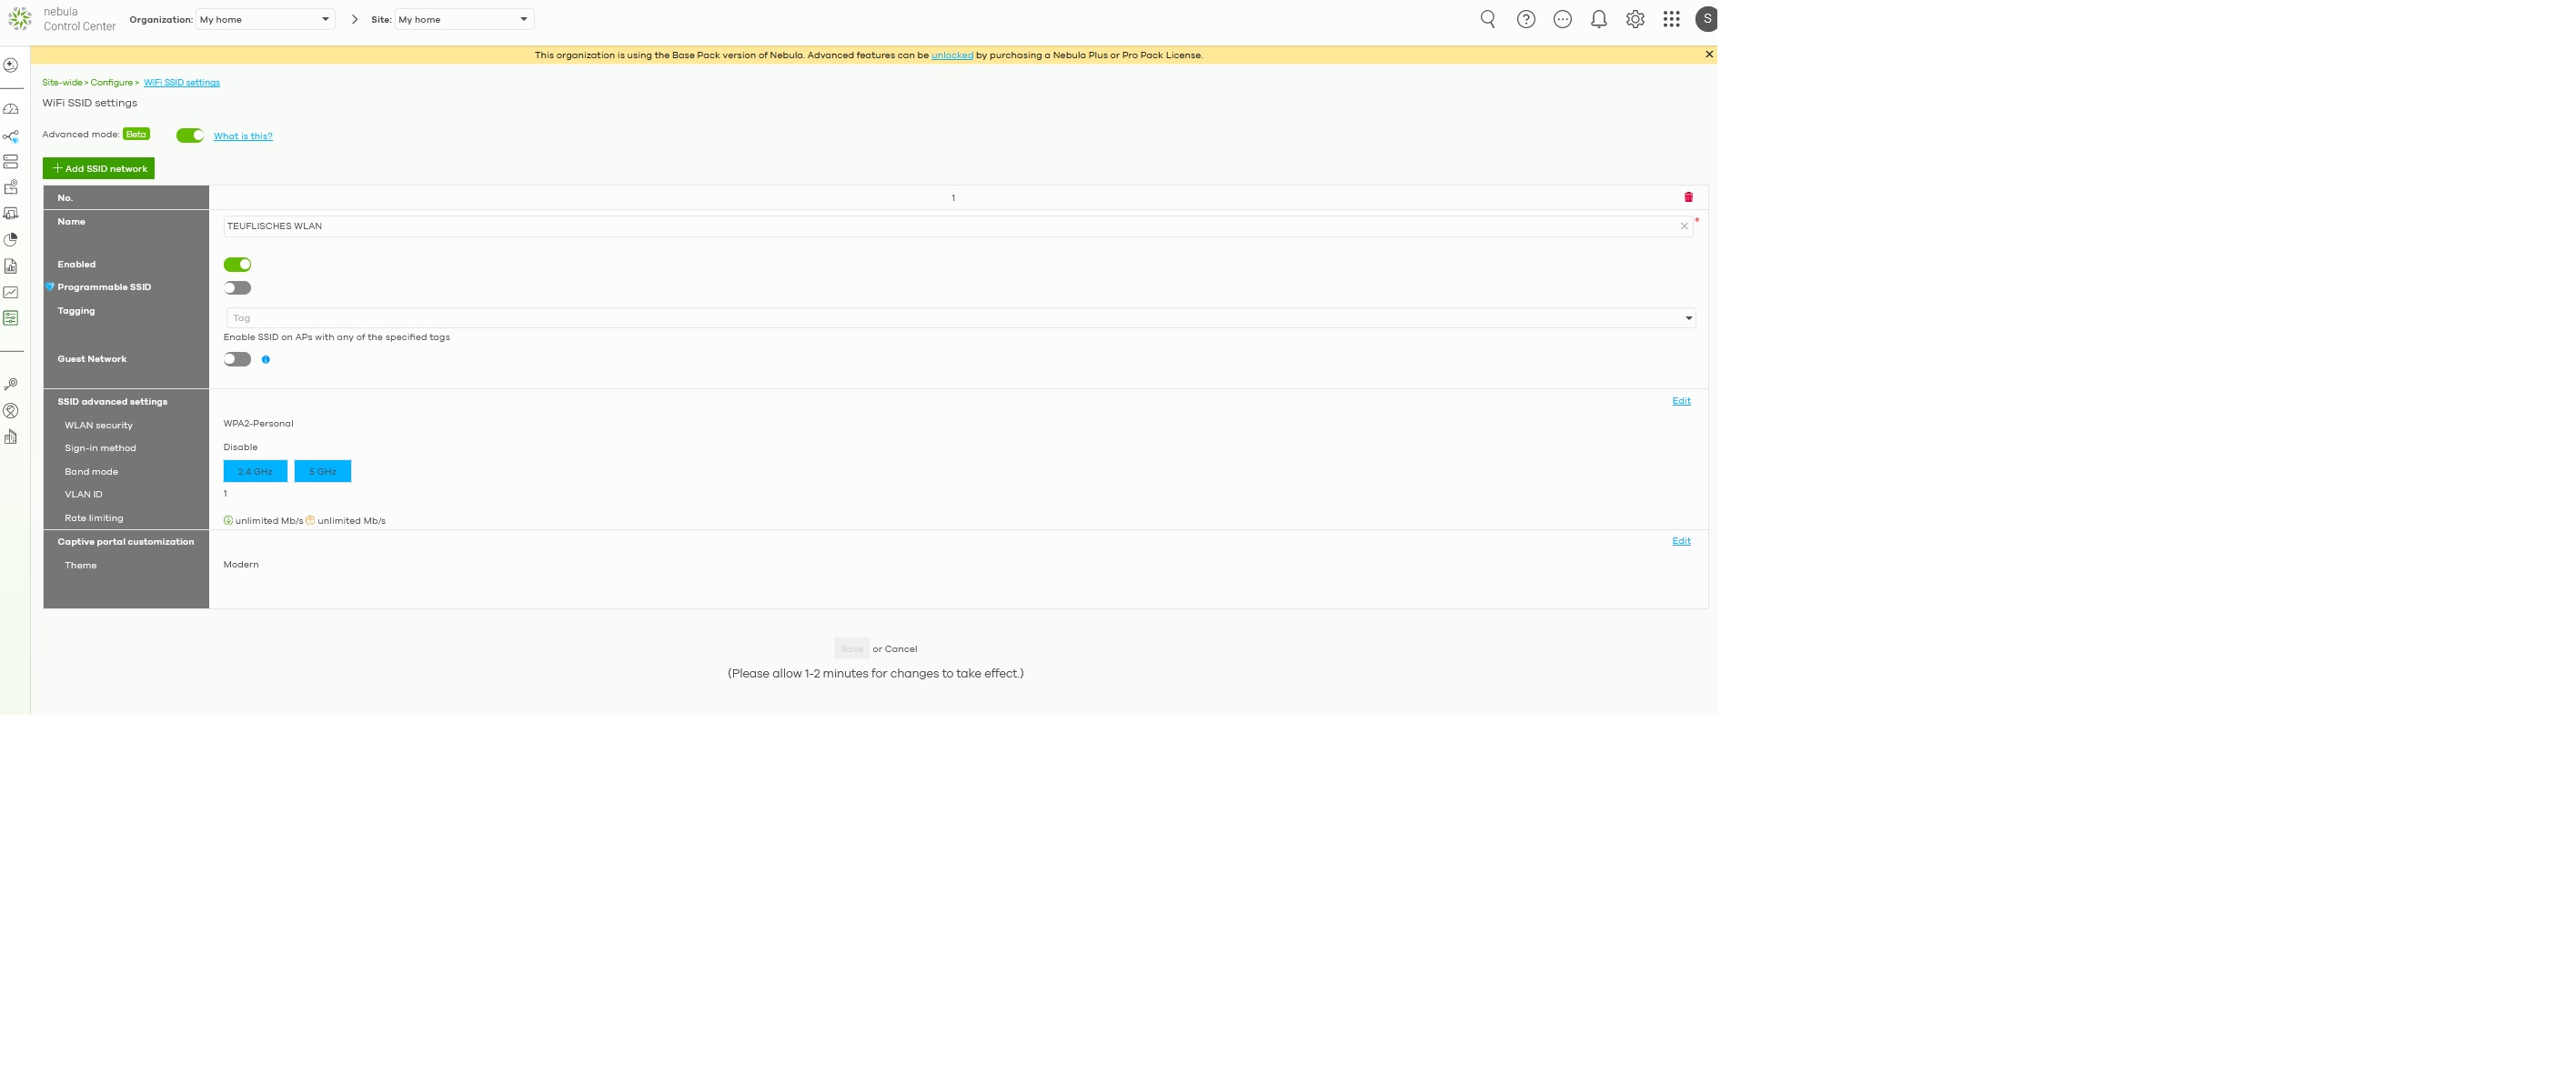This screenshot has width=2576, height=1084.
Task: Open the topology sidebar icon
Action: [x=11, y=136]
